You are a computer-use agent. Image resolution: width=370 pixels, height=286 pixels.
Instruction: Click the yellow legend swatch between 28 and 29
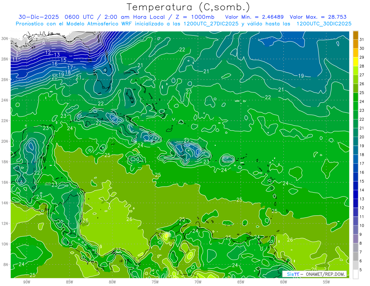pyautogui.click(x=356, y=62)
